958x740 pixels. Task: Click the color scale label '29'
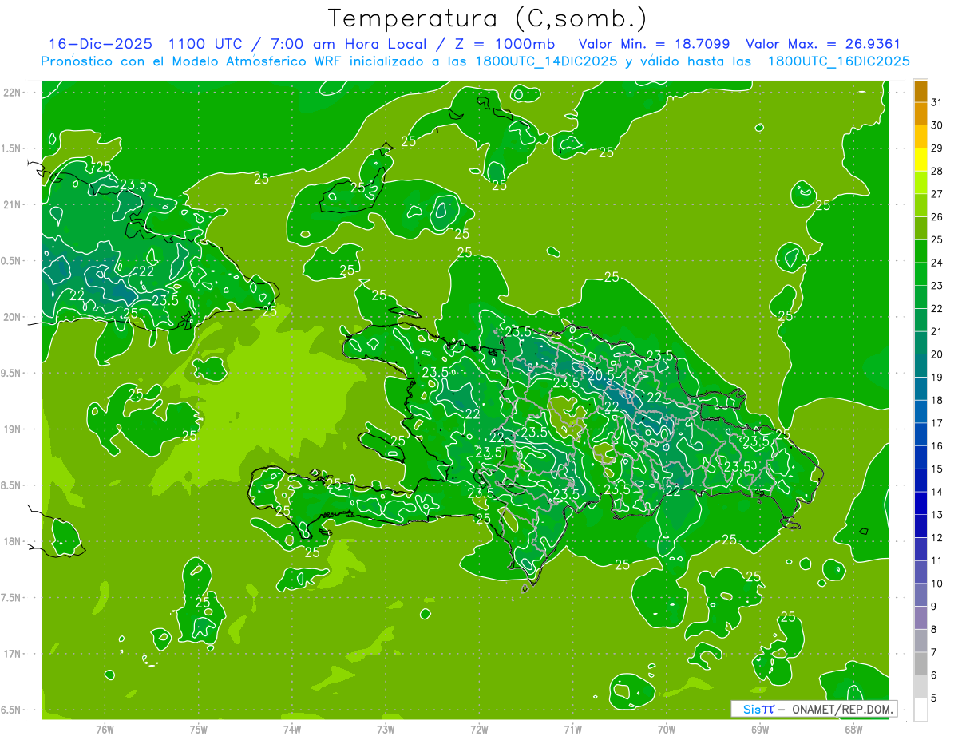coord(937,148)
